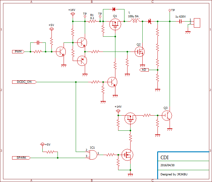
Task: Select the capacitor above the PWM resistor
Action: click(38, 43)
